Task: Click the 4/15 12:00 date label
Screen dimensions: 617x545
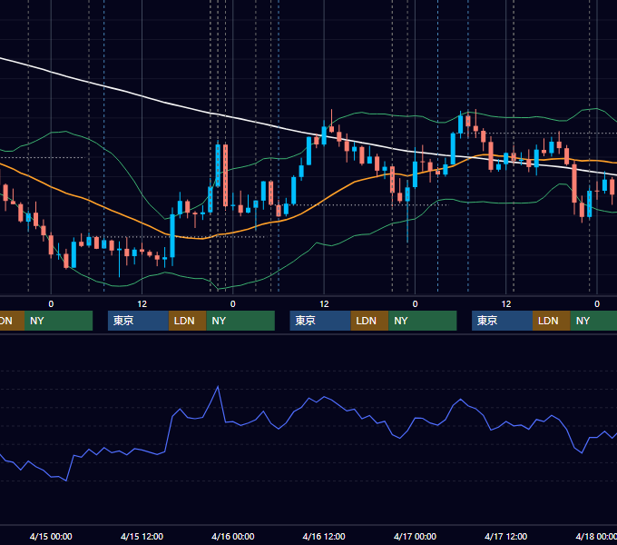Action: pos(142,536)
